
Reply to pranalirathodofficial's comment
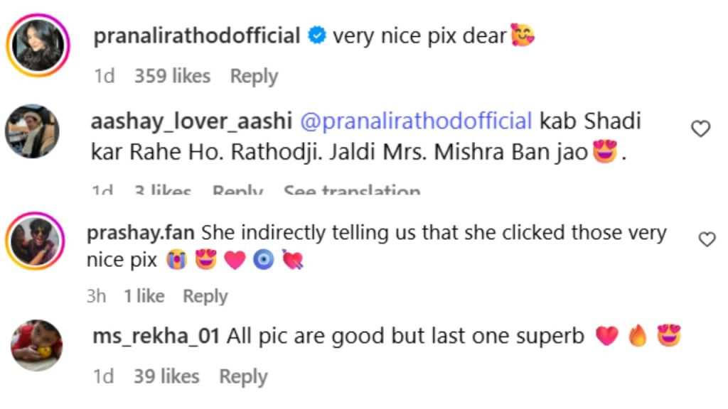click(x=254, y=76)
